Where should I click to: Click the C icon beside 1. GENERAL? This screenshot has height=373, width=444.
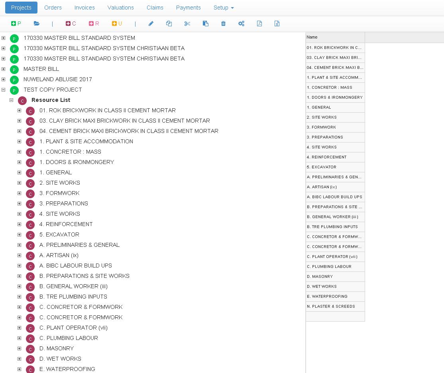tap(30, 173)
